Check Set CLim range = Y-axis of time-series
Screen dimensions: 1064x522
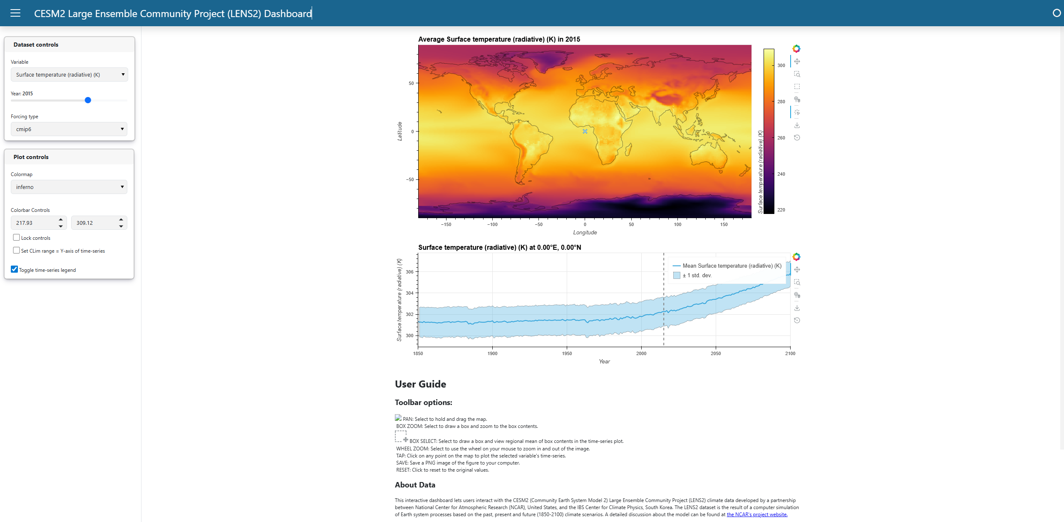17,250
